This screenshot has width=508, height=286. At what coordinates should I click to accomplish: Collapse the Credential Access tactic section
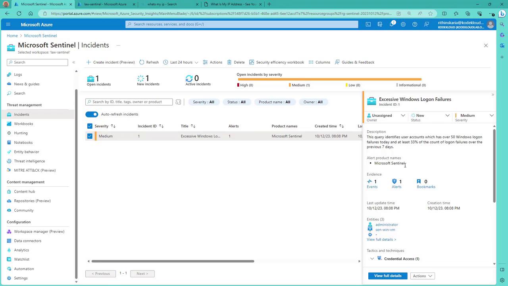(372, 259)
